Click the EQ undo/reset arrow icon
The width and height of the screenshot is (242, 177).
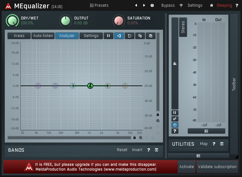[x=130, y=36]
